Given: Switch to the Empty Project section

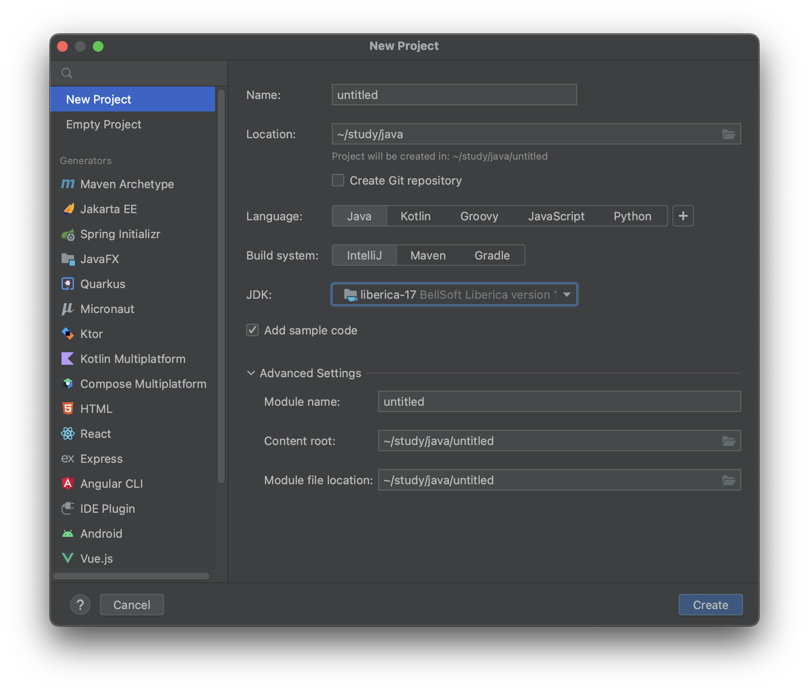Looking at the screenshot, I should [x=103, y=124].
